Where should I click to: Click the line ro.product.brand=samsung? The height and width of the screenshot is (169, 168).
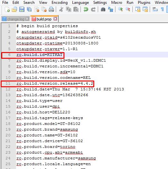(47, 129)
